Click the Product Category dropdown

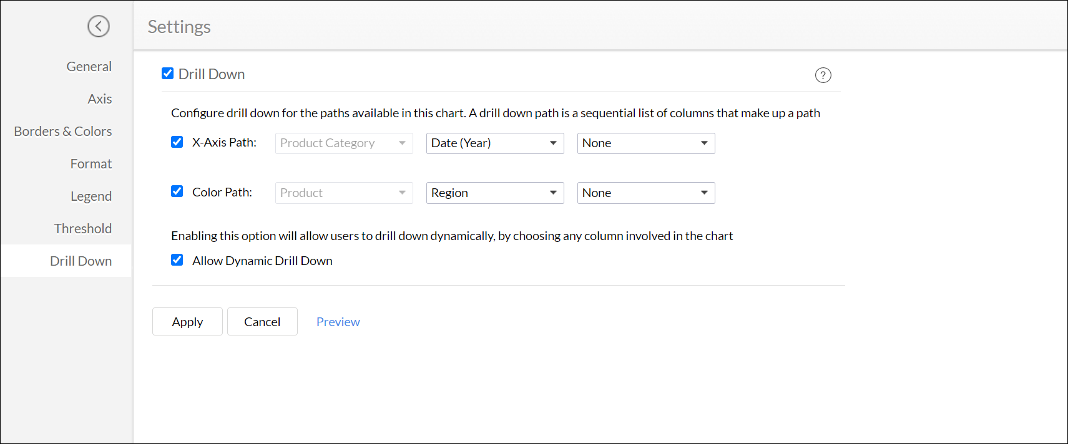click(344, 143)
